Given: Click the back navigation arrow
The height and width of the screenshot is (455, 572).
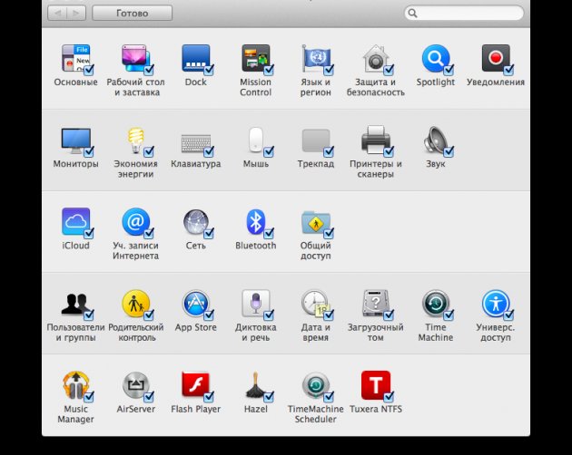Looking at the screenshot, I should pos(57,13).
